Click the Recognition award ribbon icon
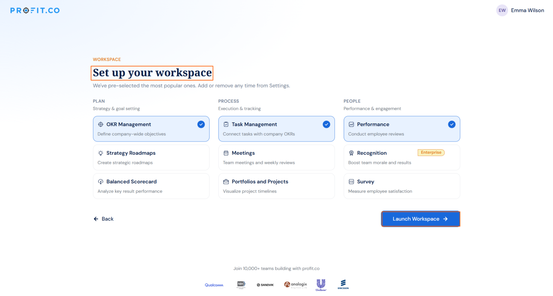The image size is (553, 296). tap(351, 153)
